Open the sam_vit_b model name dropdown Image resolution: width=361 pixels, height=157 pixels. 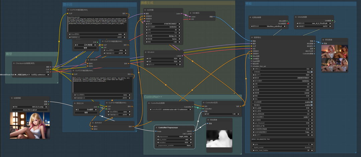(x=314, y=23)
